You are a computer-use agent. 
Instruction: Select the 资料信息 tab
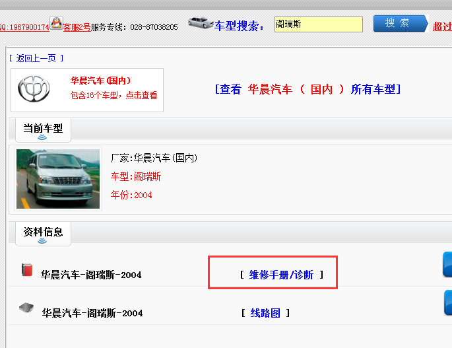click(43, 234)
